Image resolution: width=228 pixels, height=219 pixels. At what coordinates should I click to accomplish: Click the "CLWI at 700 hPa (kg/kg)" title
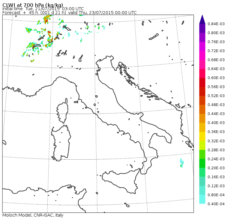pos(33,5)
